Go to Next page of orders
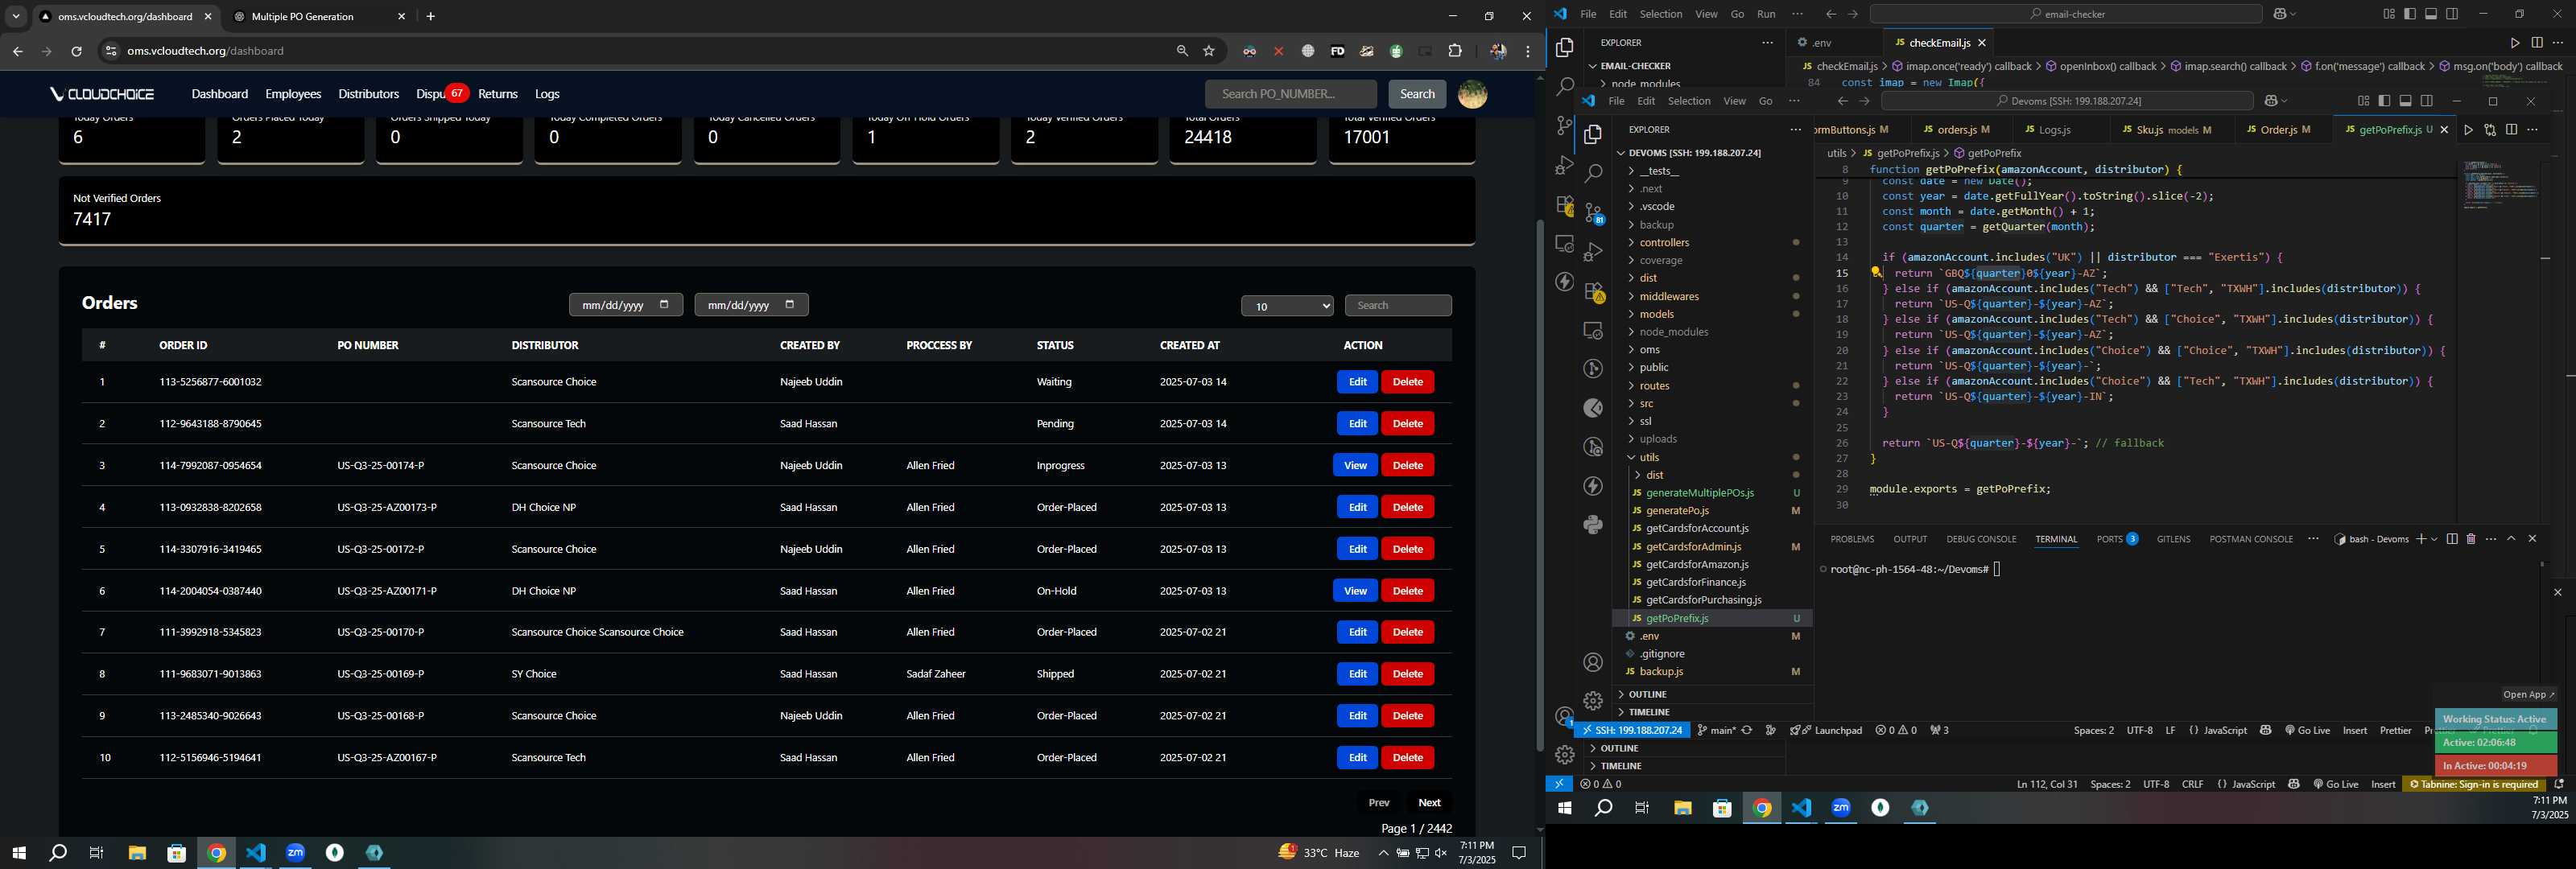Viewport: 2576px width, 869px height. (1429, 803)
